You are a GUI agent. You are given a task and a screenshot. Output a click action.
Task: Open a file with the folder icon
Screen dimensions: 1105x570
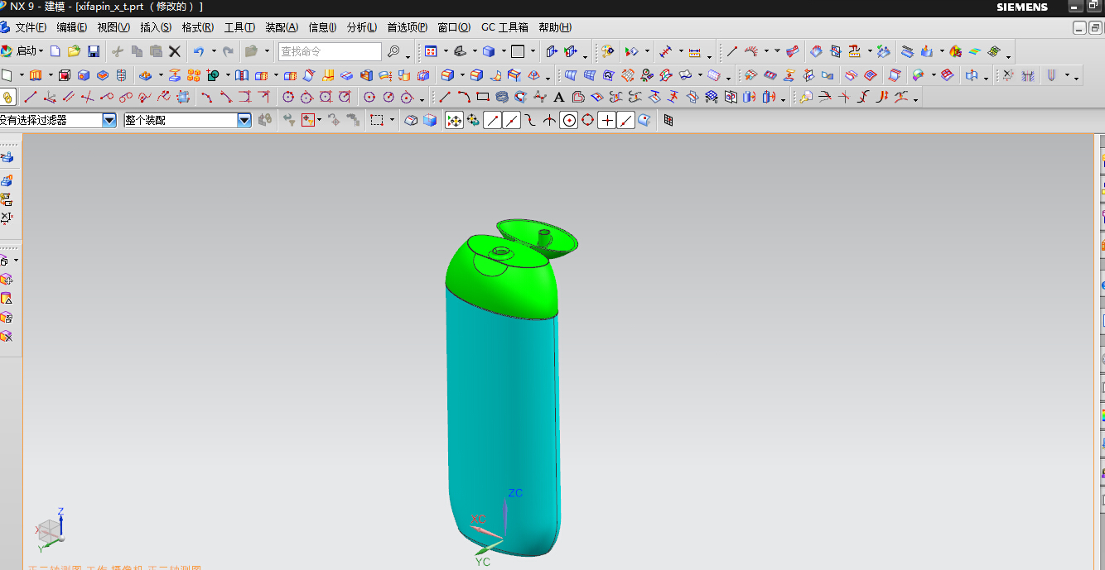(74, 51)
